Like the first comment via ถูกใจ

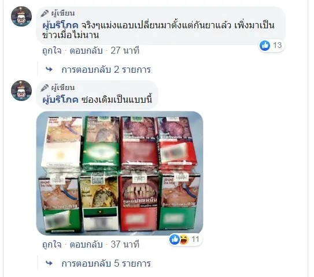(x=52, y=51)
